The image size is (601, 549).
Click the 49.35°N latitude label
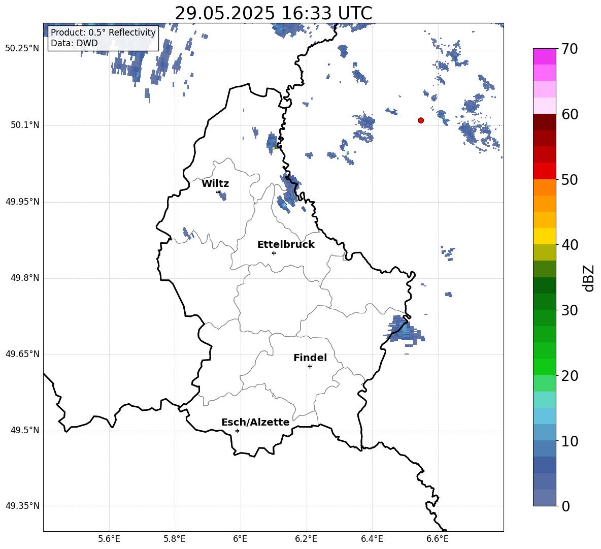tap(22, 506)
